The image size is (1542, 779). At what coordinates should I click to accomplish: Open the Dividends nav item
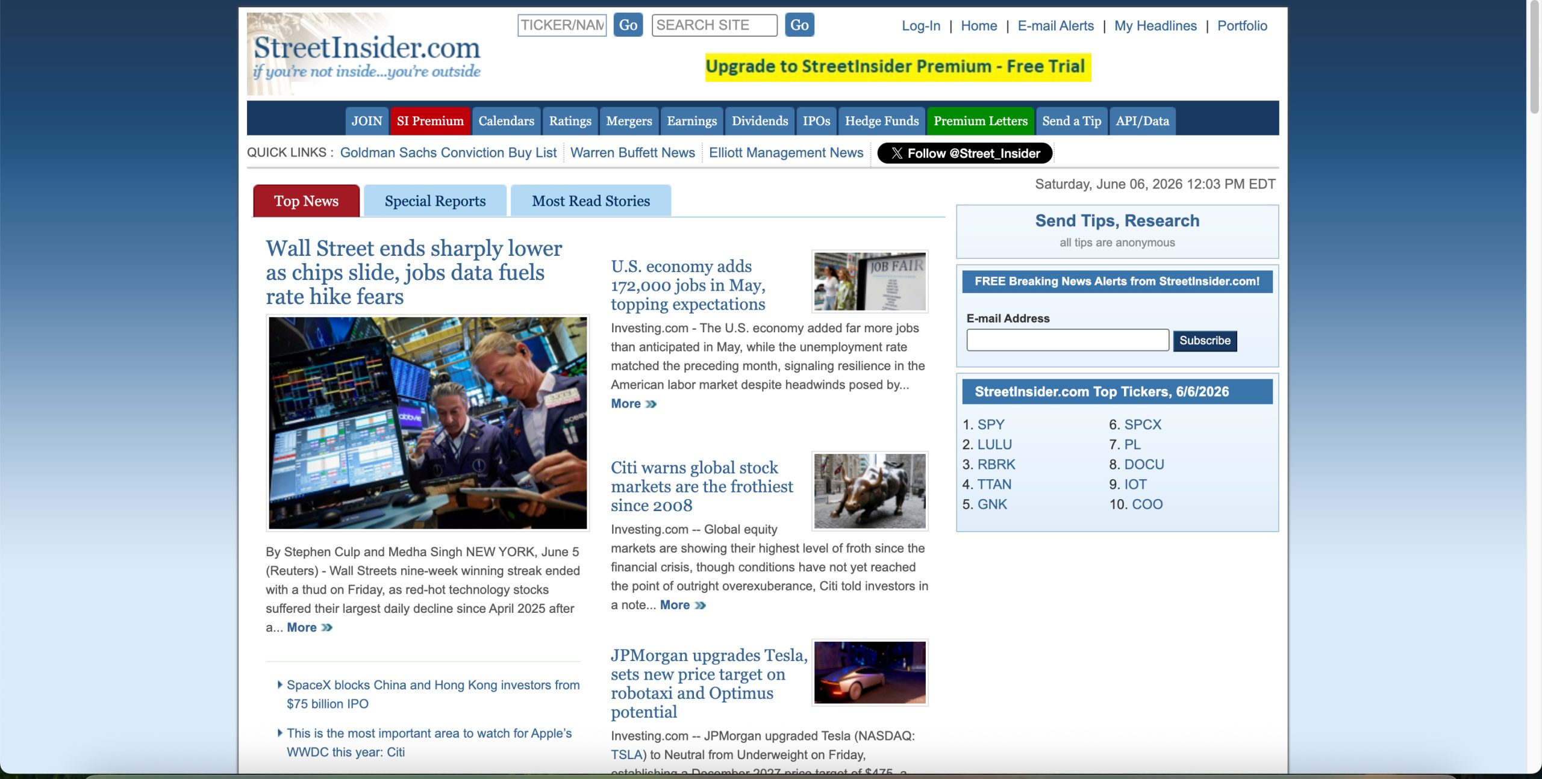pyautogui.click(x=760, y=121)
